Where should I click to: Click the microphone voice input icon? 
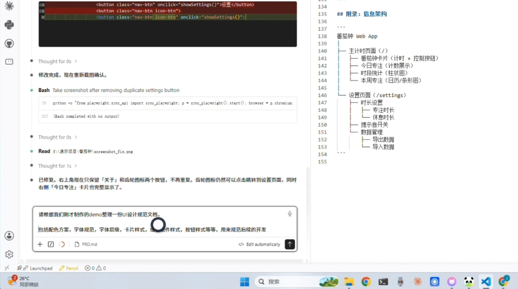tap(290, 214)
